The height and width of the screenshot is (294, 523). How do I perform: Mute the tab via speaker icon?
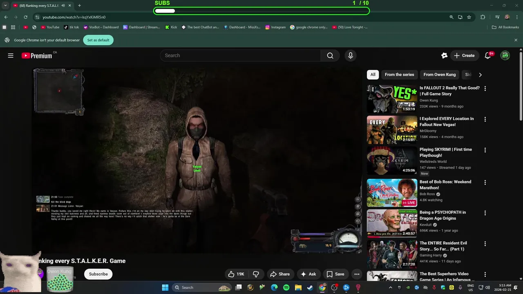pos(63,5)
